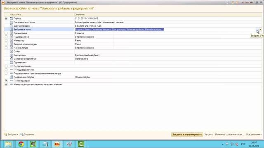Click the Закрыть button
264x148 pixels.
pyautogui.click(x=208, y=134)
